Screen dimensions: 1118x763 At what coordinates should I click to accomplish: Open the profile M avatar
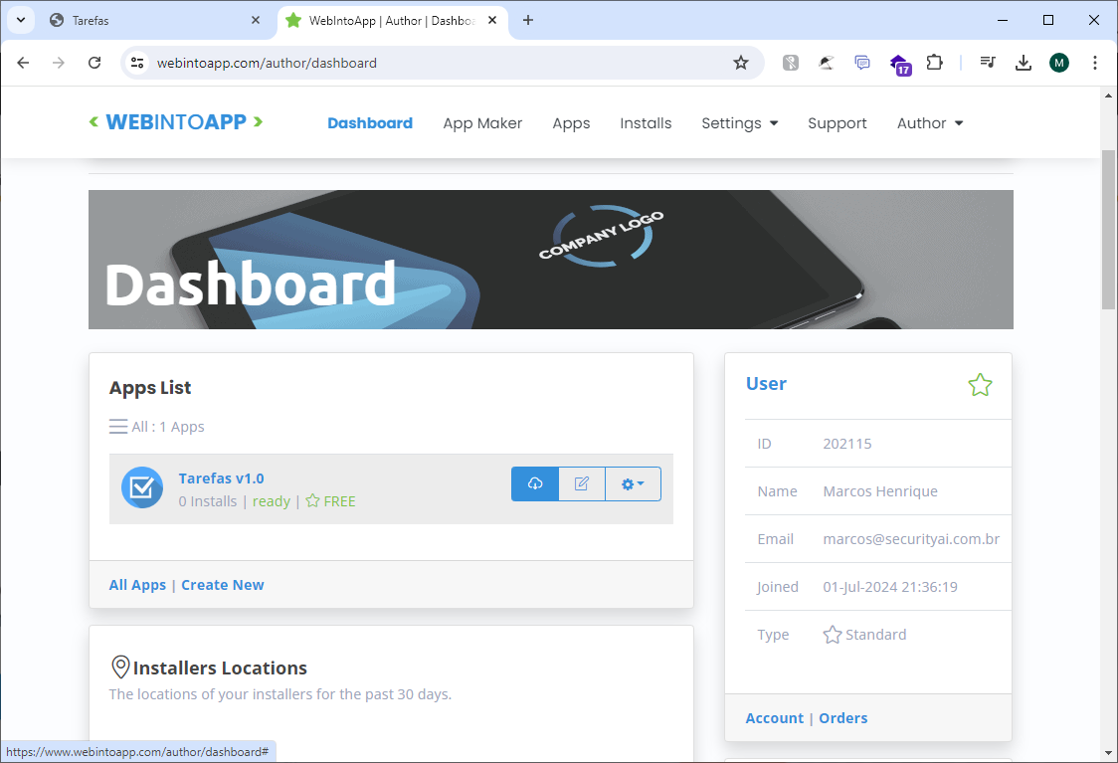(1059, 63)
